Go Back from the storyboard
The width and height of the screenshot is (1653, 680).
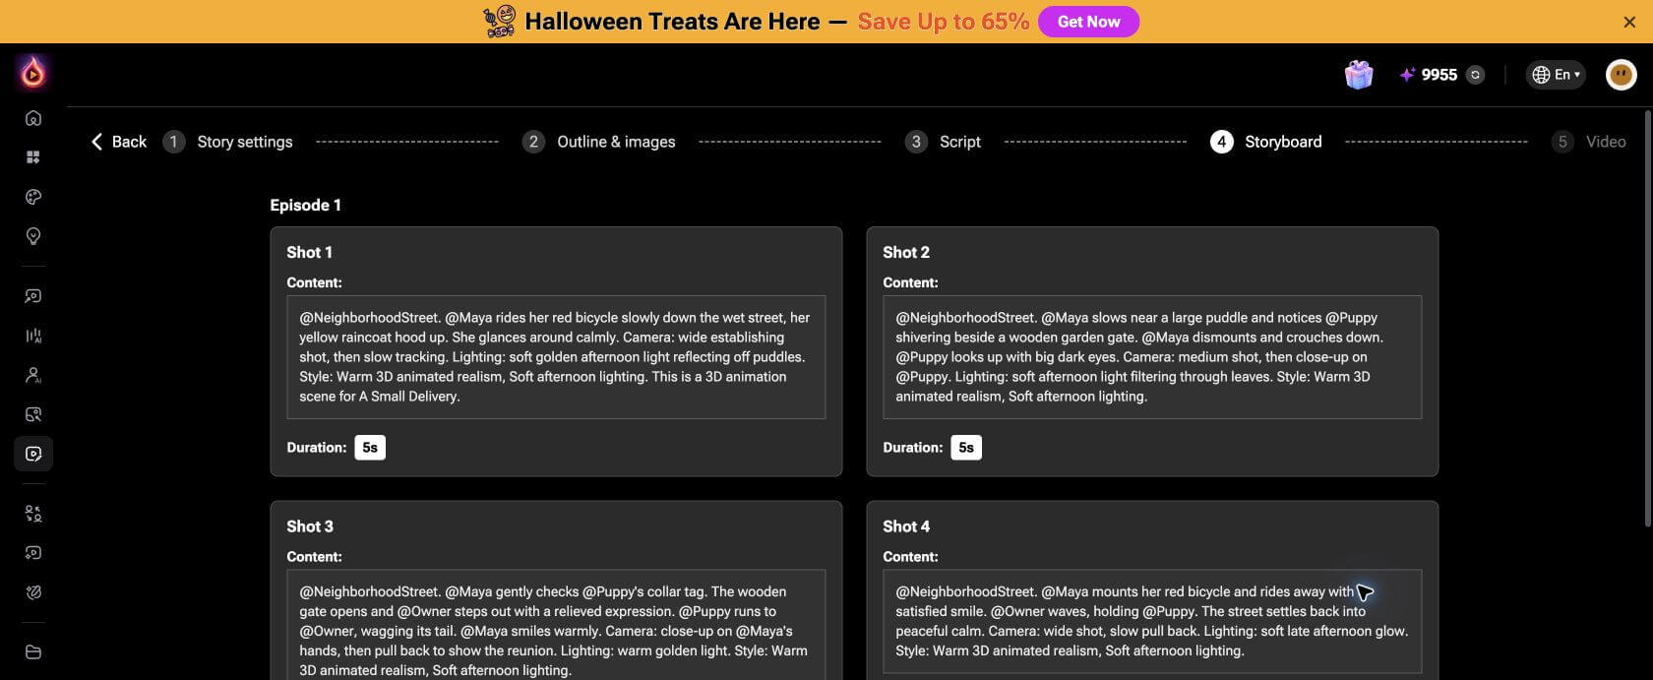pyautogui.click(x=118, y=142)
